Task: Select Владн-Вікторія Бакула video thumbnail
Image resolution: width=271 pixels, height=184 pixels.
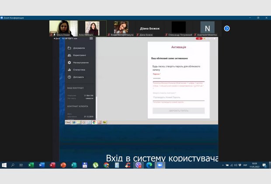Action: pos(121,28)
